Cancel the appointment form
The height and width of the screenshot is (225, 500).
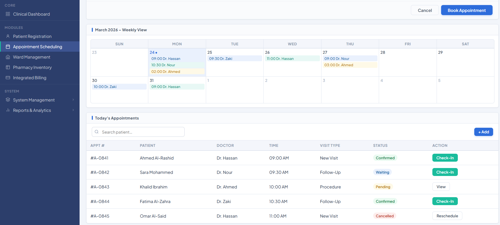tap(425, 10)
